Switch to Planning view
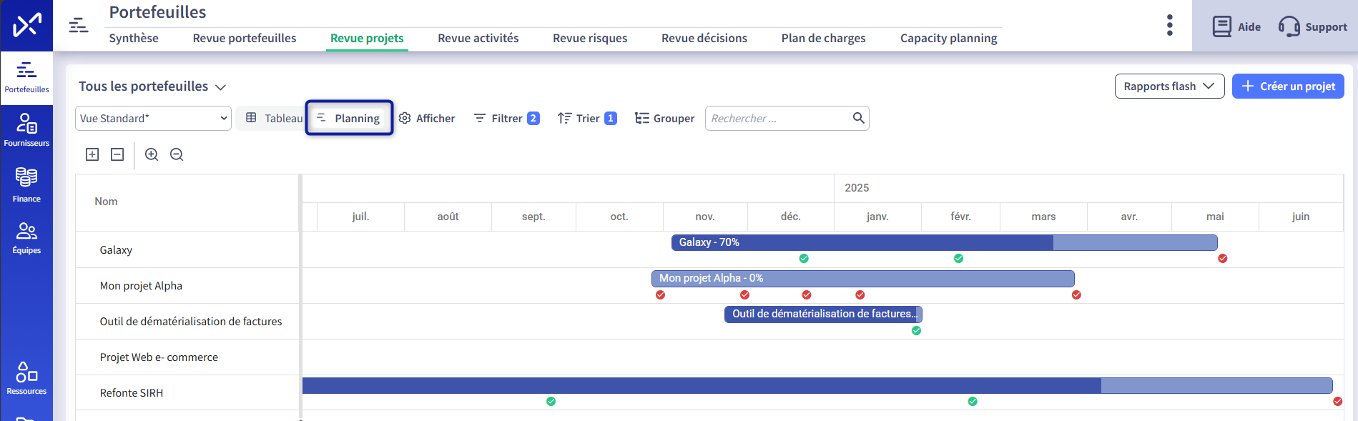 coord(349,118)
